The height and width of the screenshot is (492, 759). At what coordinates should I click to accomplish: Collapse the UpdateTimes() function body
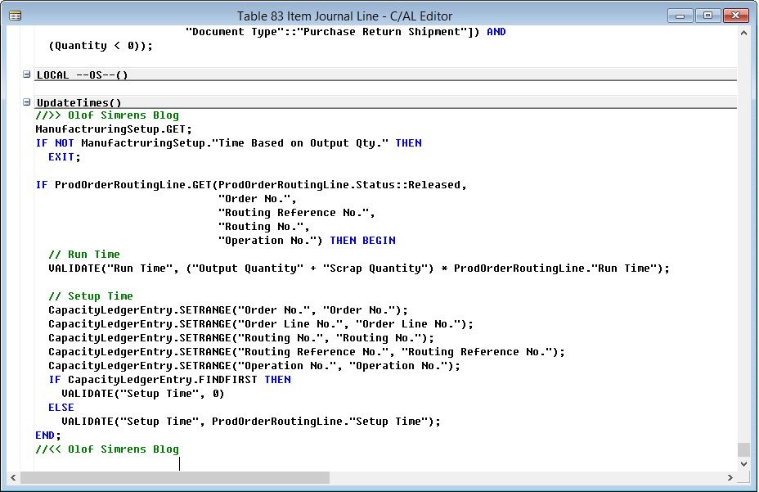pyautogui.click(x=25, y=102)
